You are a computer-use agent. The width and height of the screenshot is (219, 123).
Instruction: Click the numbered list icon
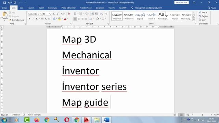(x=81, y=14)
